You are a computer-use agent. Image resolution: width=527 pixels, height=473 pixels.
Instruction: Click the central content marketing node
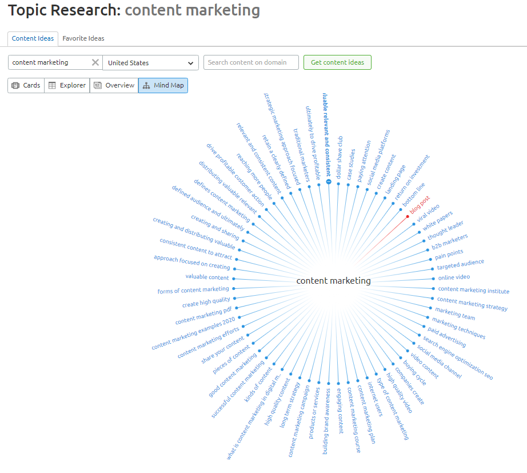[333, 281]
